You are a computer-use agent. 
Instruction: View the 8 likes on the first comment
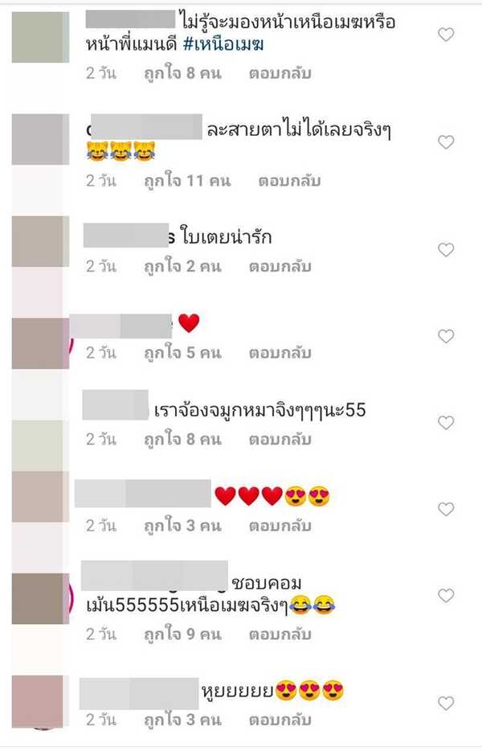point(183,73)
